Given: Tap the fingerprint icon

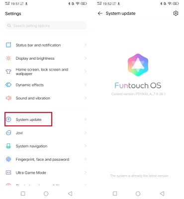Looking at the screenshot, I should pyautogui.click(x=8, y=159).
